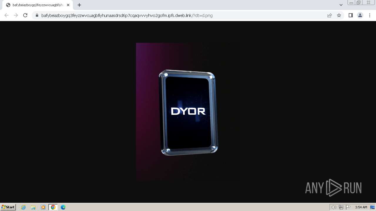
Task: Open File Explorer folder taskbar icon
Action: point(33,207)
